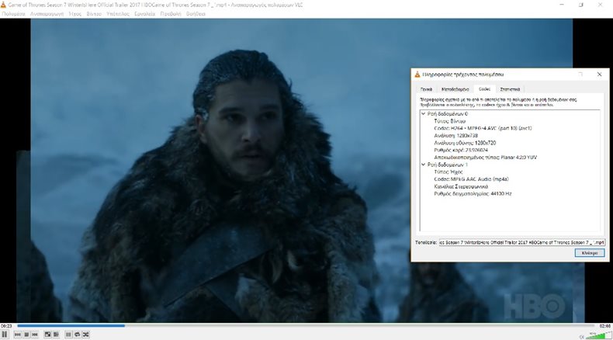Screen dimensions: 613x340
Task: Click the VLC cone icon in main title bar
Action: [x=3, y=5]
